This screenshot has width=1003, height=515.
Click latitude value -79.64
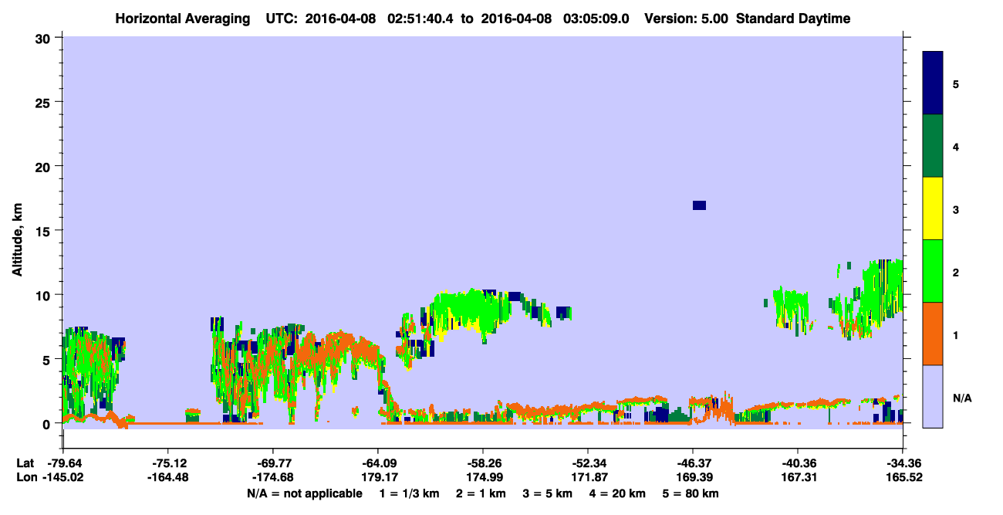[x=63, y=463]
